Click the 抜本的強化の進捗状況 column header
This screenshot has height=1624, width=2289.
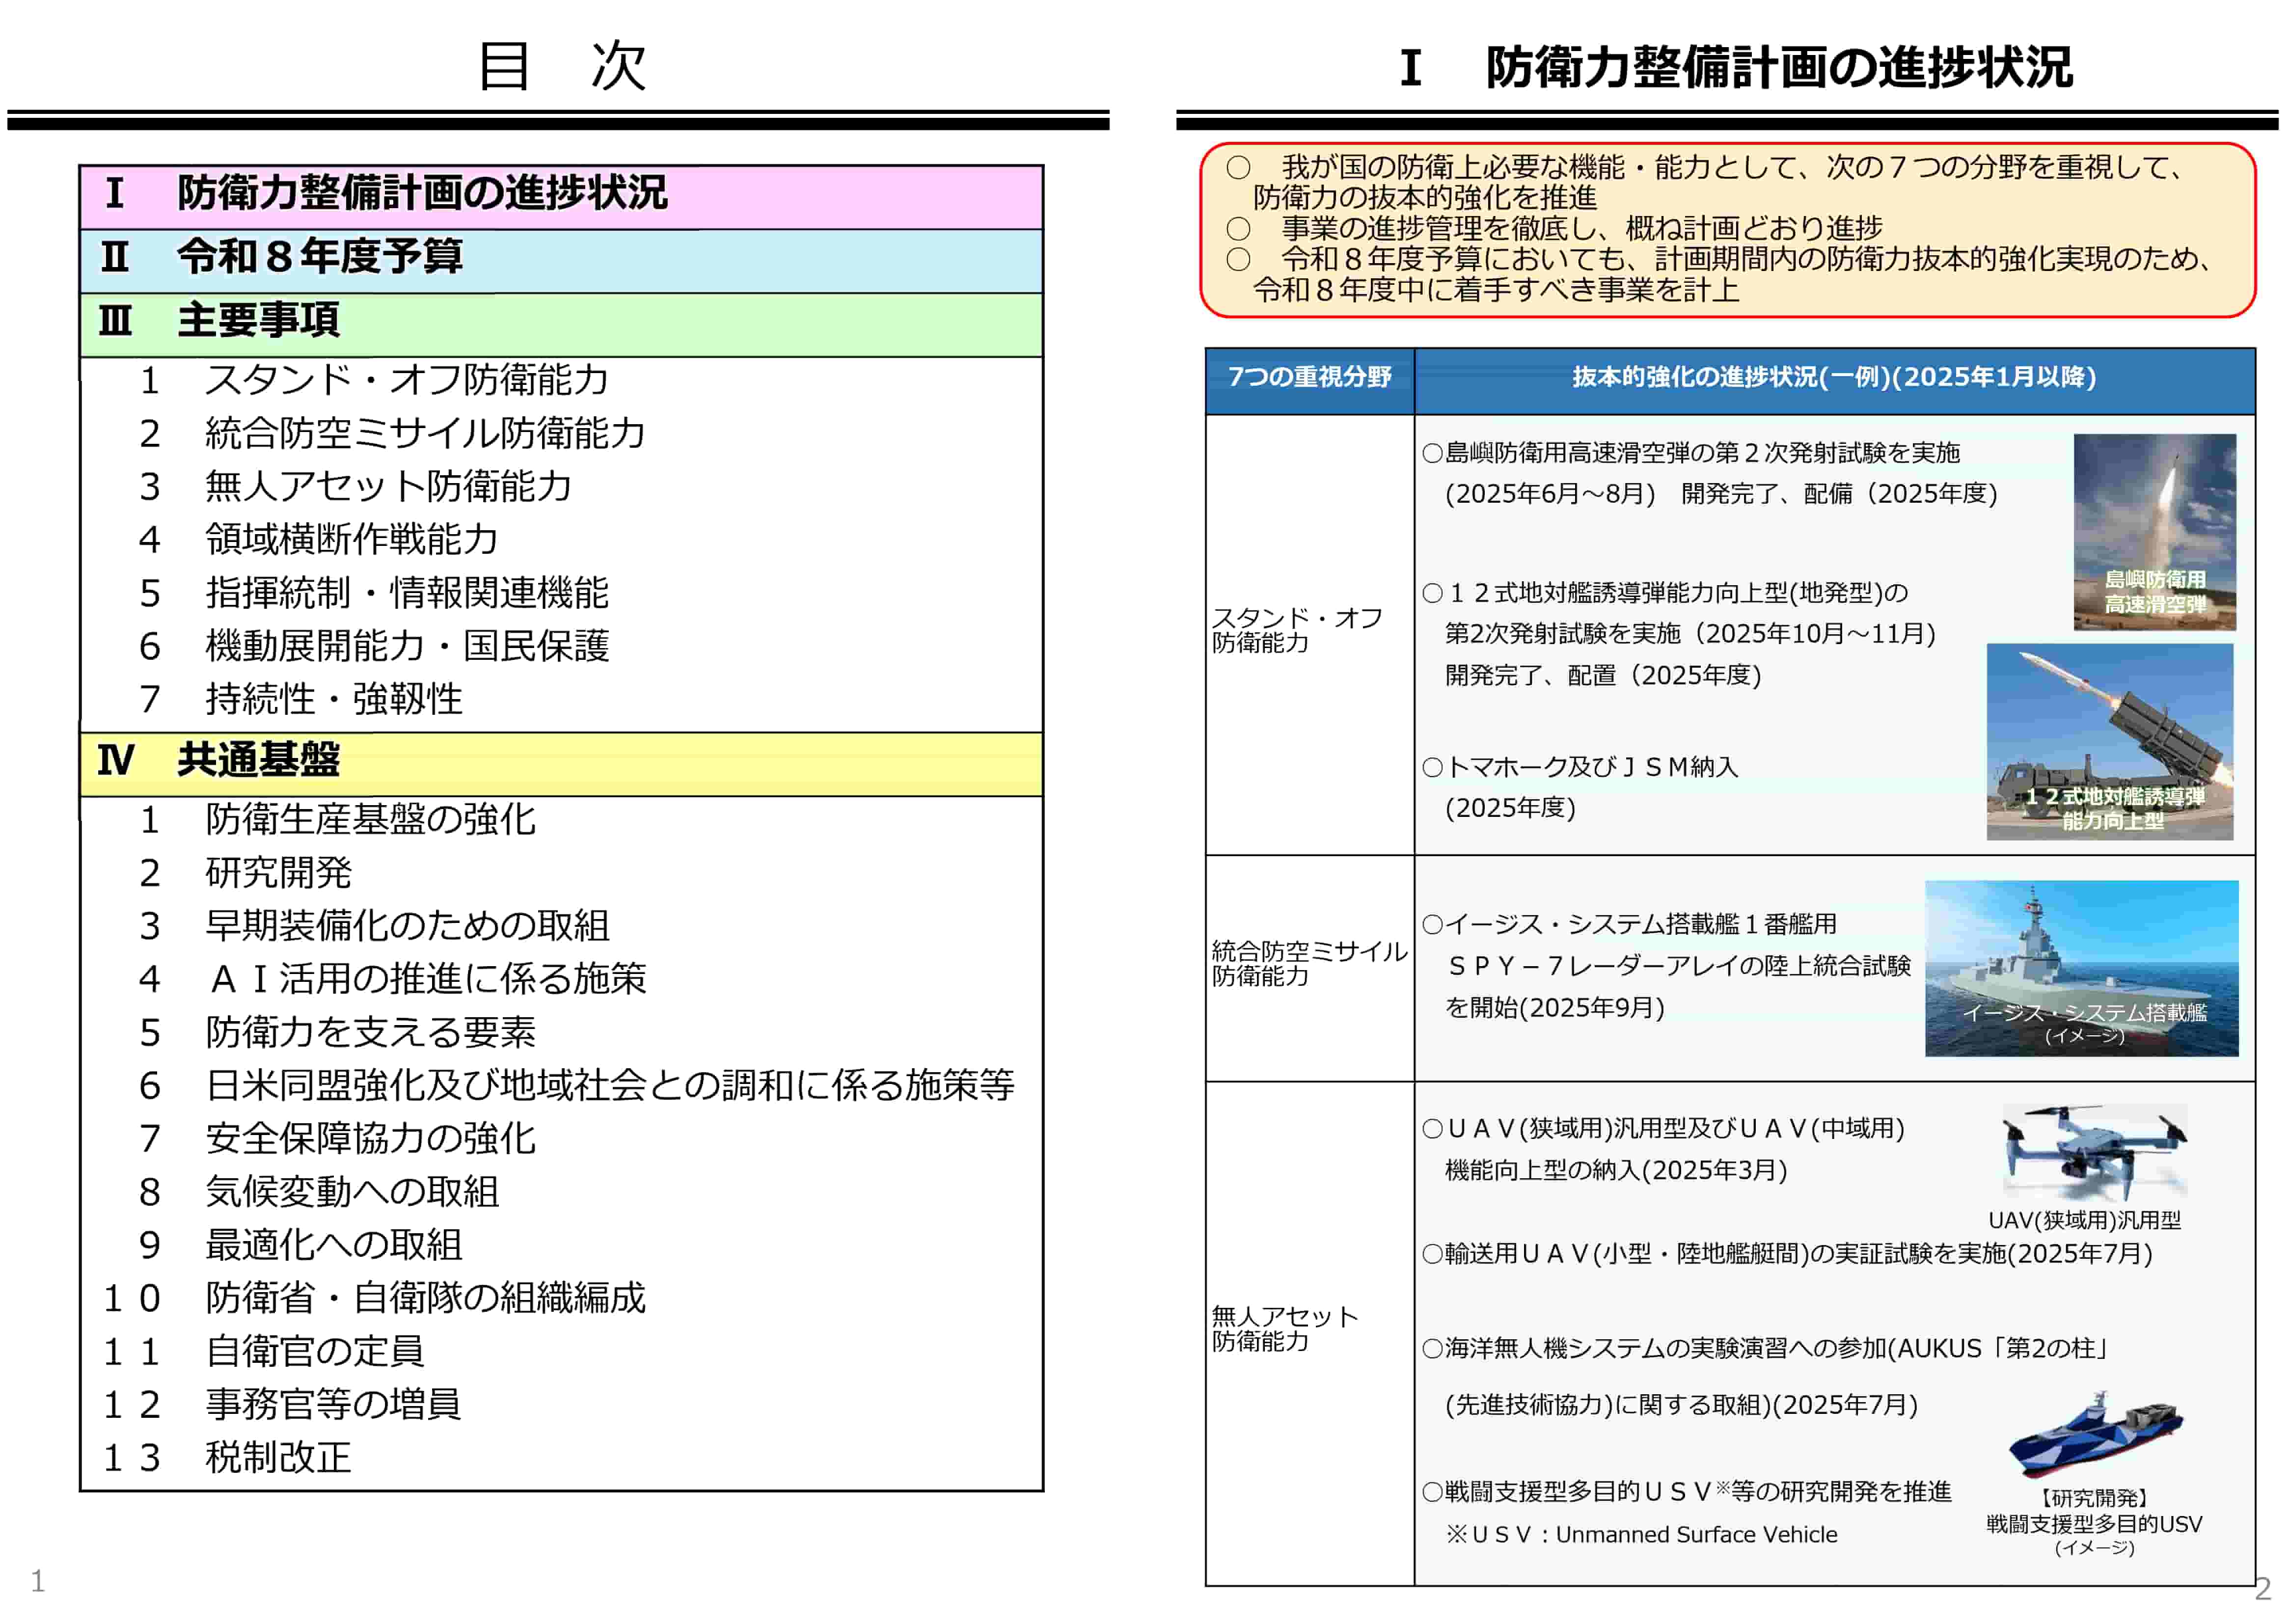pyautogui.click(x=1833, y=378)
